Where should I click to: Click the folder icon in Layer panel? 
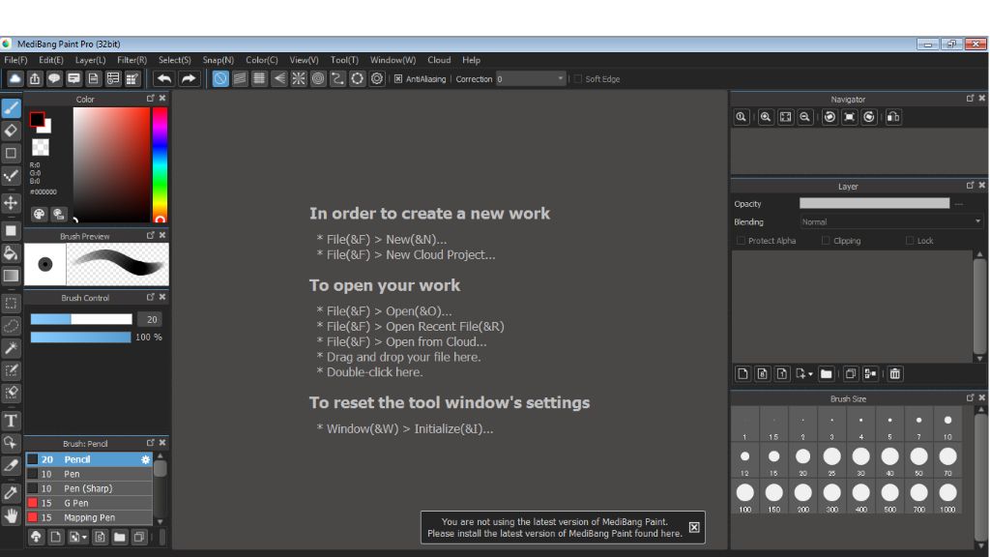(x=826, y=374)
